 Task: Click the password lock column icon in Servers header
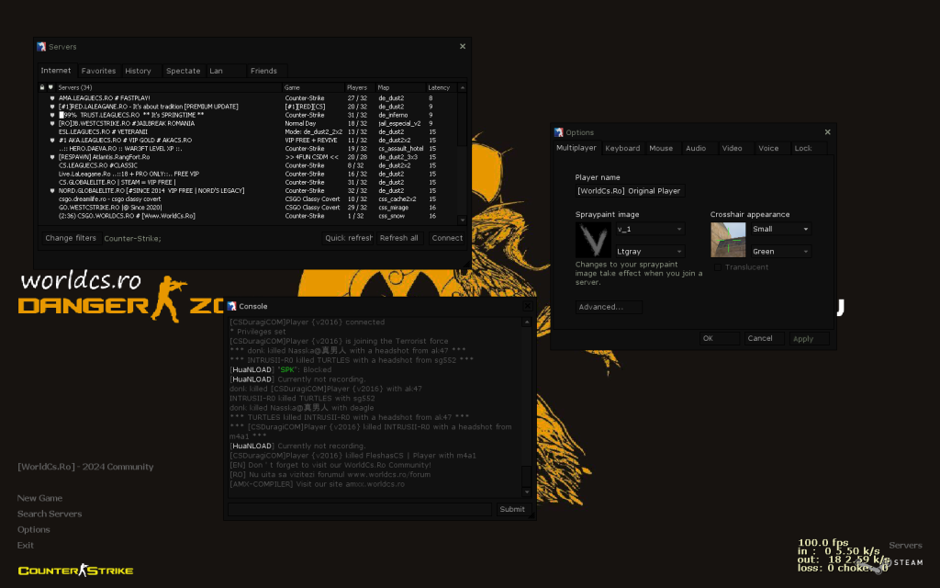(x=42, y=87)
